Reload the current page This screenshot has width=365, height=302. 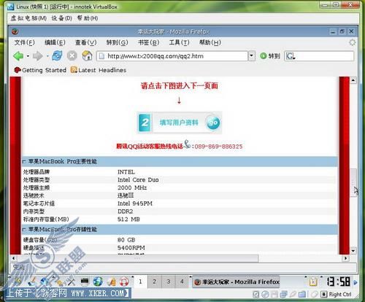[57, 56]
